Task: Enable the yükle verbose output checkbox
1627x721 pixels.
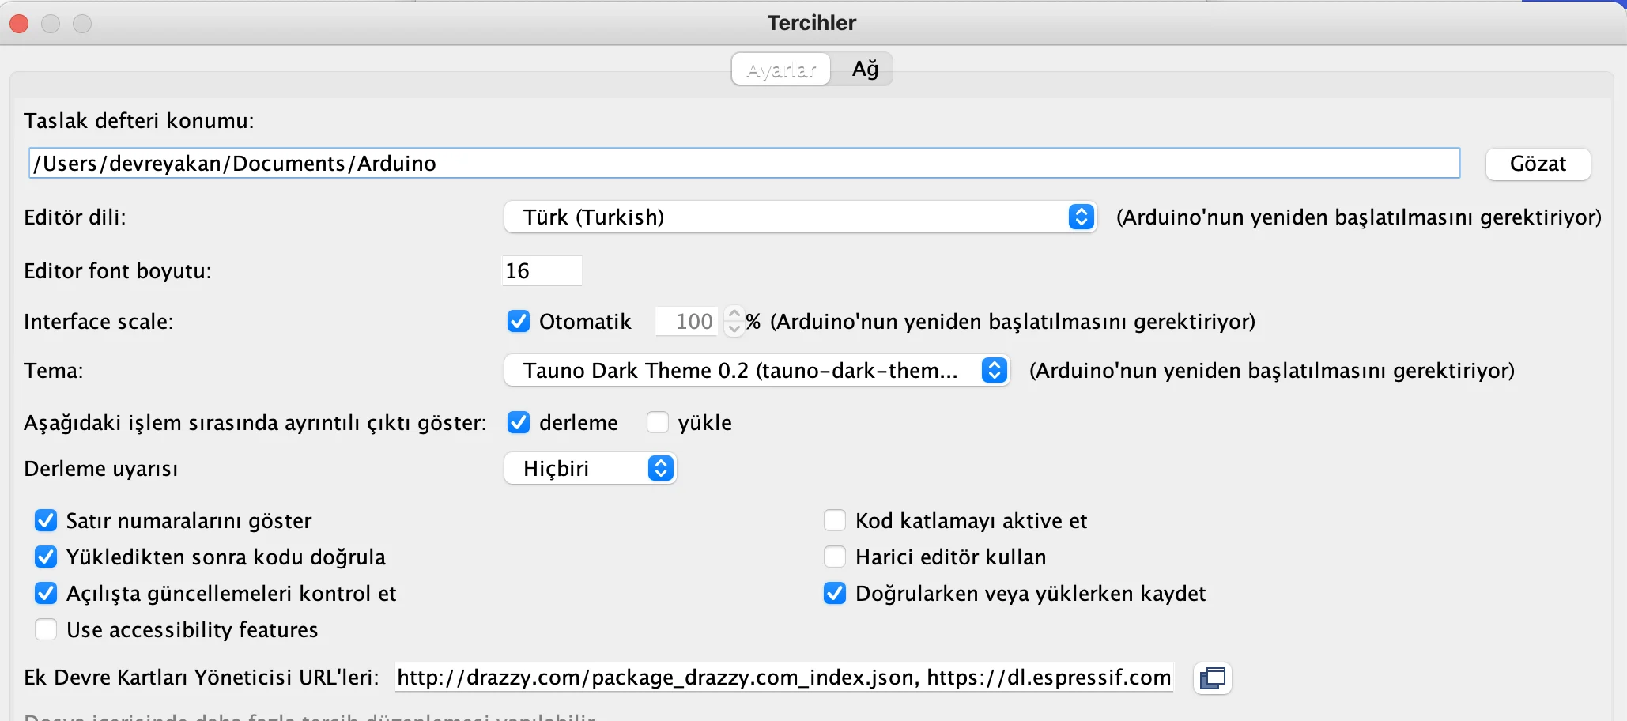Action: pos(658,422)
